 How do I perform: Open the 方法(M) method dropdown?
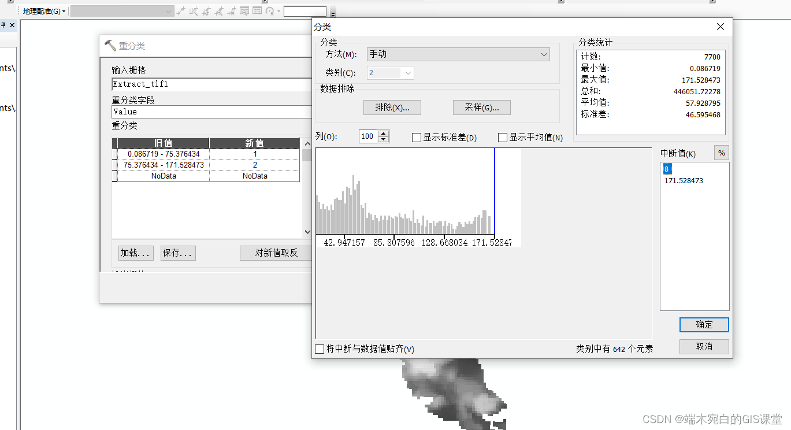[x=458, y=54]
